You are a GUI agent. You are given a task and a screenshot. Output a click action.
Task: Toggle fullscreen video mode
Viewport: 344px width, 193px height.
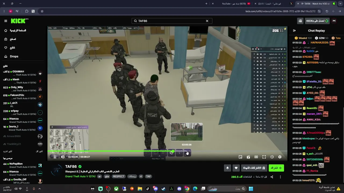(x=264, y=157)
